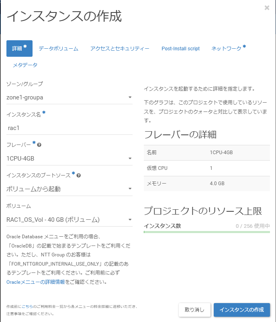Click the ゾーン/グループ field label
Viewport: 276px width, 322px height.
(25, 84)
